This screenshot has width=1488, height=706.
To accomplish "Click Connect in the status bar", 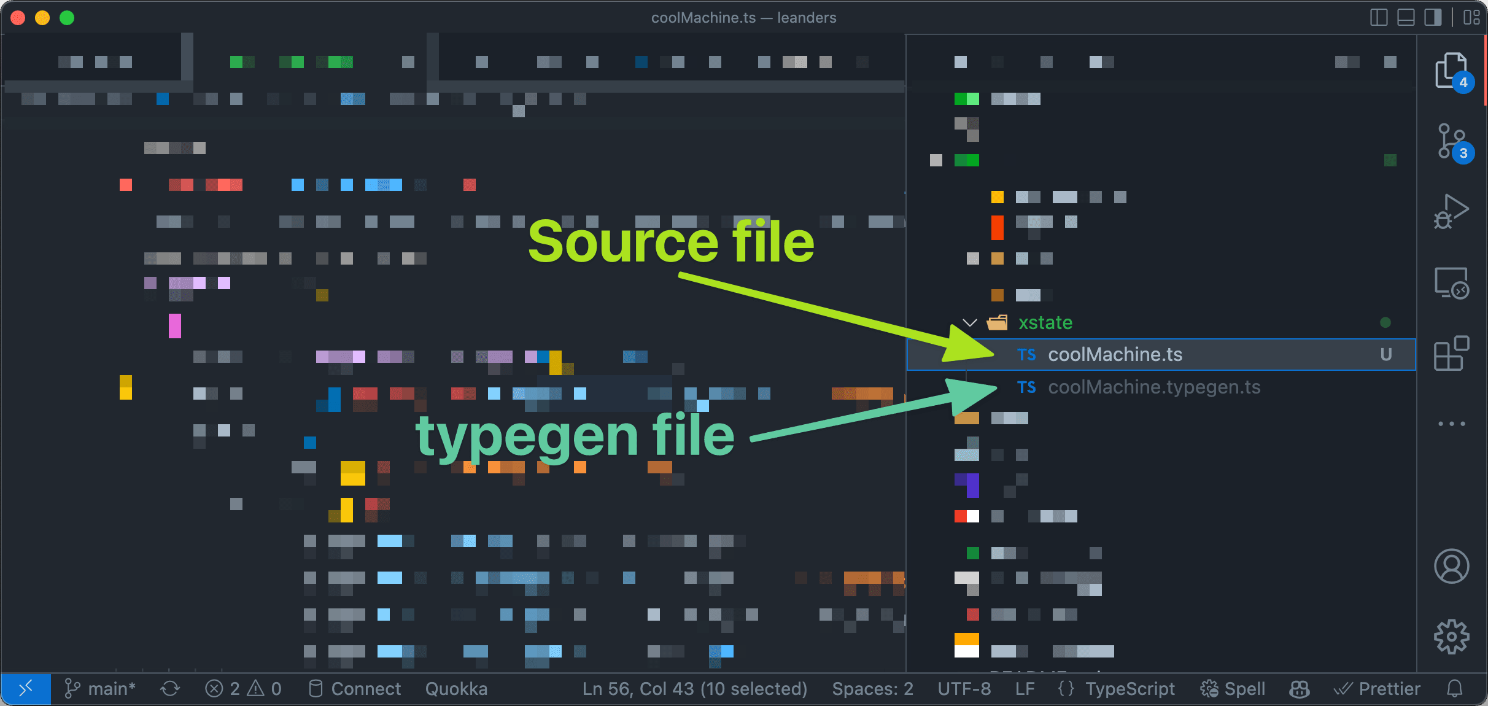I will [x=354, y=688].
